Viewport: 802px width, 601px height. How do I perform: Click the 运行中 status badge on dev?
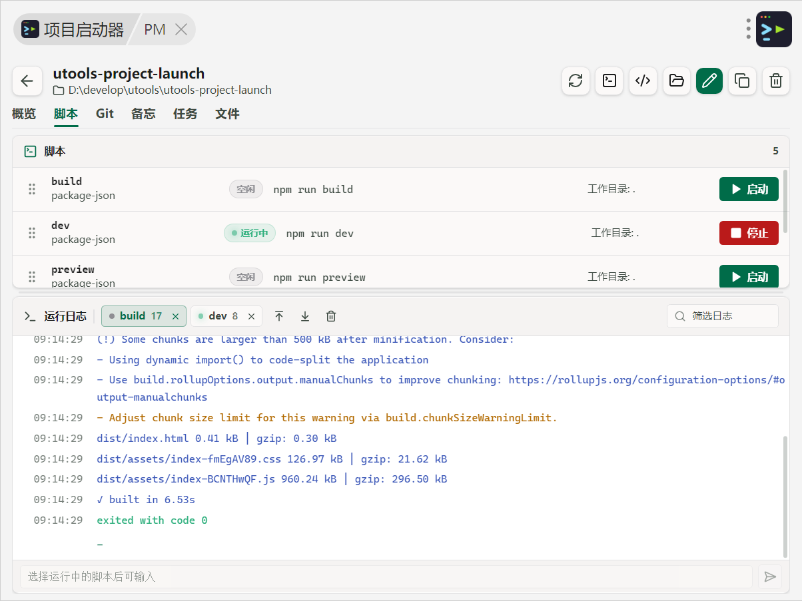[250, 233]
